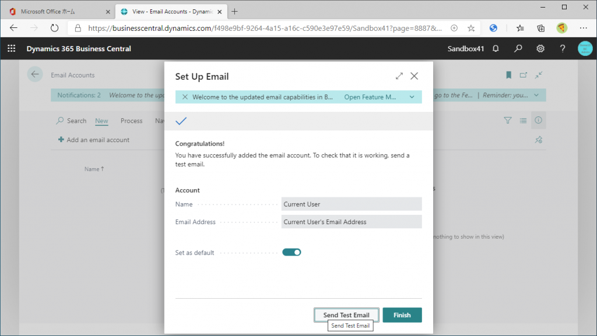This screenshot has height=336, width=597.
Task: Go back from the Email Accounts page
Action: point(35,74)
